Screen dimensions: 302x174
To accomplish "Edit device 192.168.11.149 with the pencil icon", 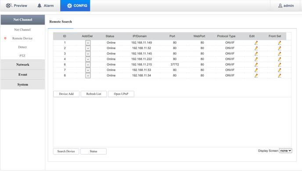I will [x=256, y=43].
